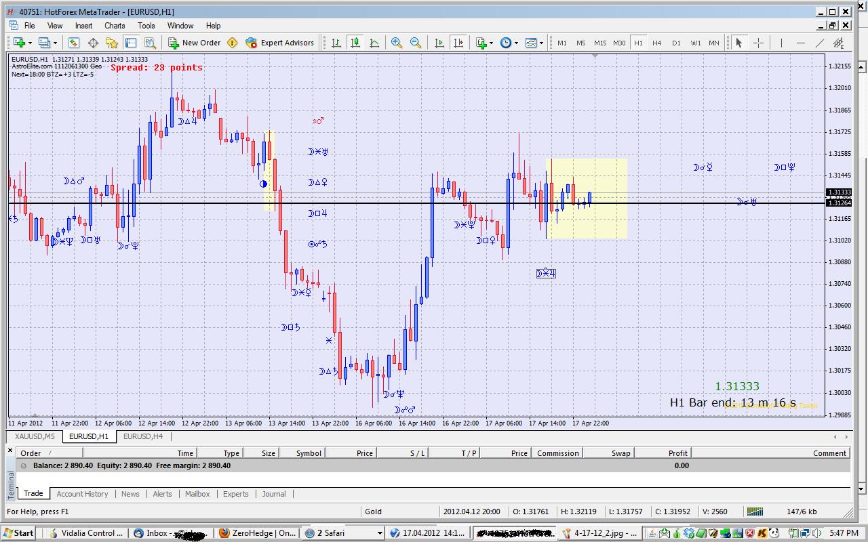Viewport: 868px width, 542px height.
Task: Expand the Periods clock dropdown arrow
Action: pos(516,43)
